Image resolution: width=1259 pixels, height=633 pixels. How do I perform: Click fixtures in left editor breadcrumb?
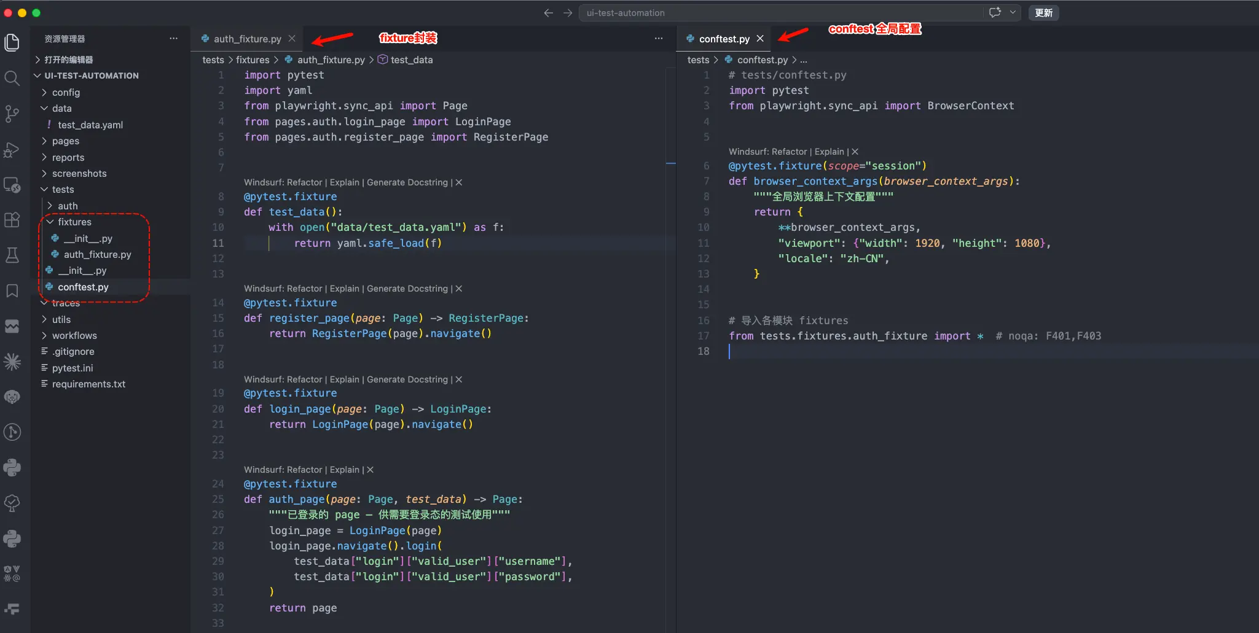click(253, 60)
